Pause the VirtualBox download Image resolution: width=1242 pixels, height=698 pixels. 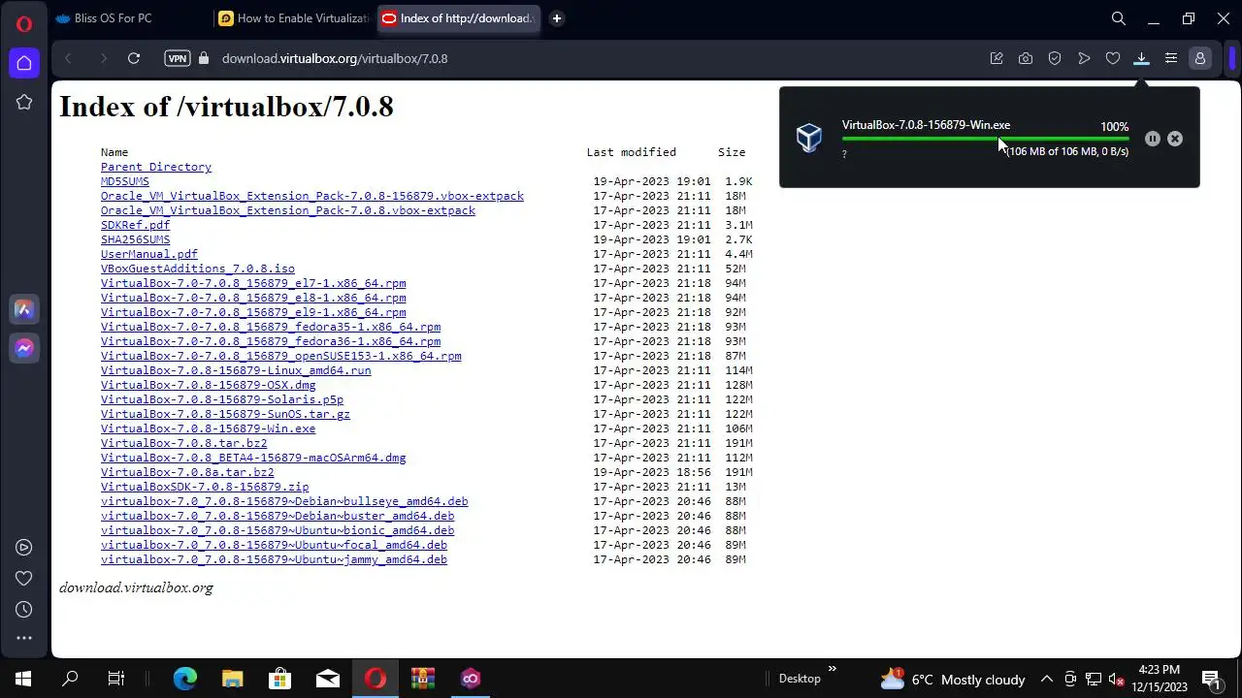(1153, 139)
